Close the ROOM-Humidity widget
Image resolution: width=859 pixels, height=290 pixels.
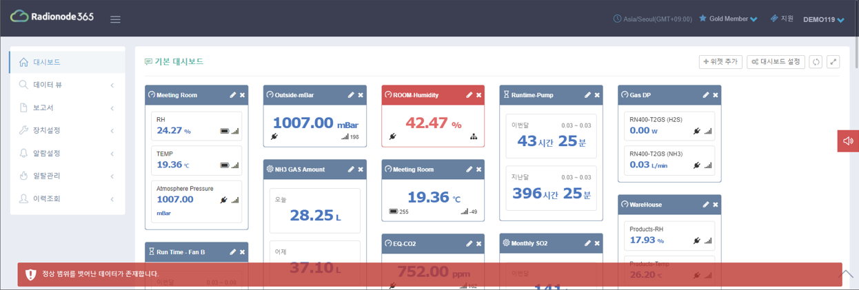[479, 95]
